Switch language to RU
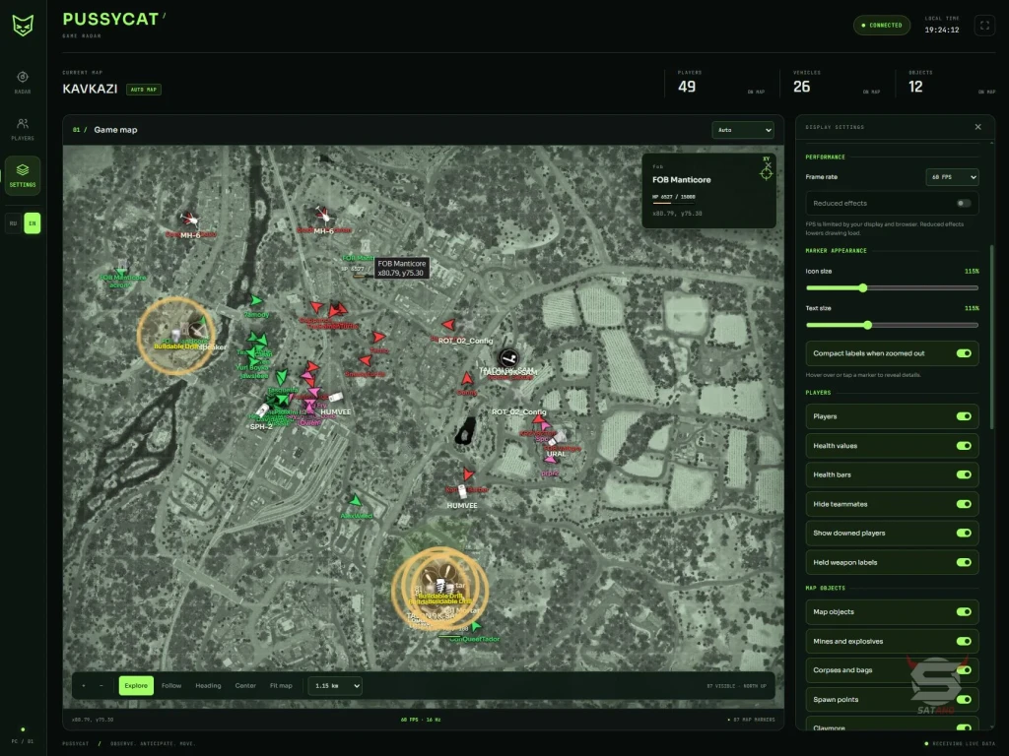 pyautogui.click(x=14, y=223)
